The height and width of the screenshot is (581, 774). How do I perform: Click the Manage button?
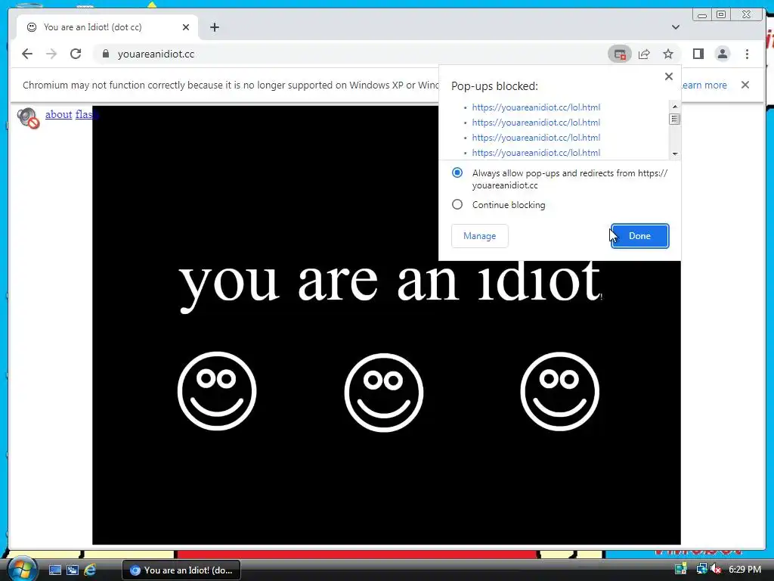[x=480, y=236]
